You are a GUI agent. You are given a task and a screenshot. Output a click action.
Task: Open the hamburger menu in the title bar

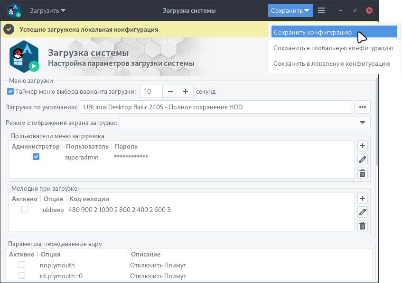pos(321,10)
